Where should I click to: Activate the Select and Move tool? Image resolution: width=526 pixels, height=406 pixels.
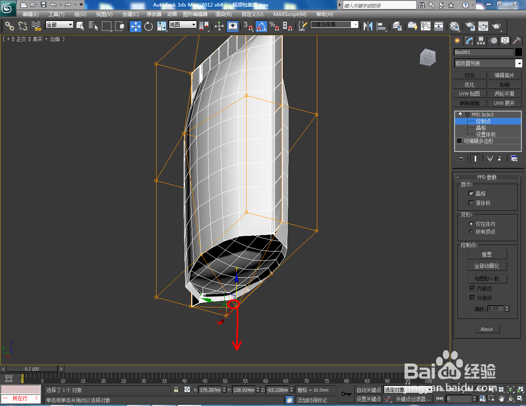(135, 26)
